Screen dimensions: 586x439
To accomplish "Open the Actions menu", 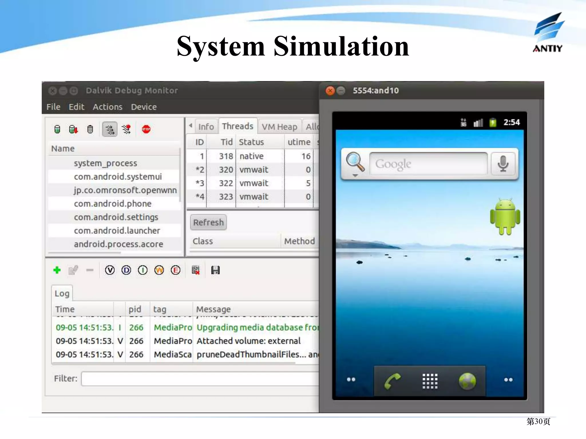I will click(108, 107).
